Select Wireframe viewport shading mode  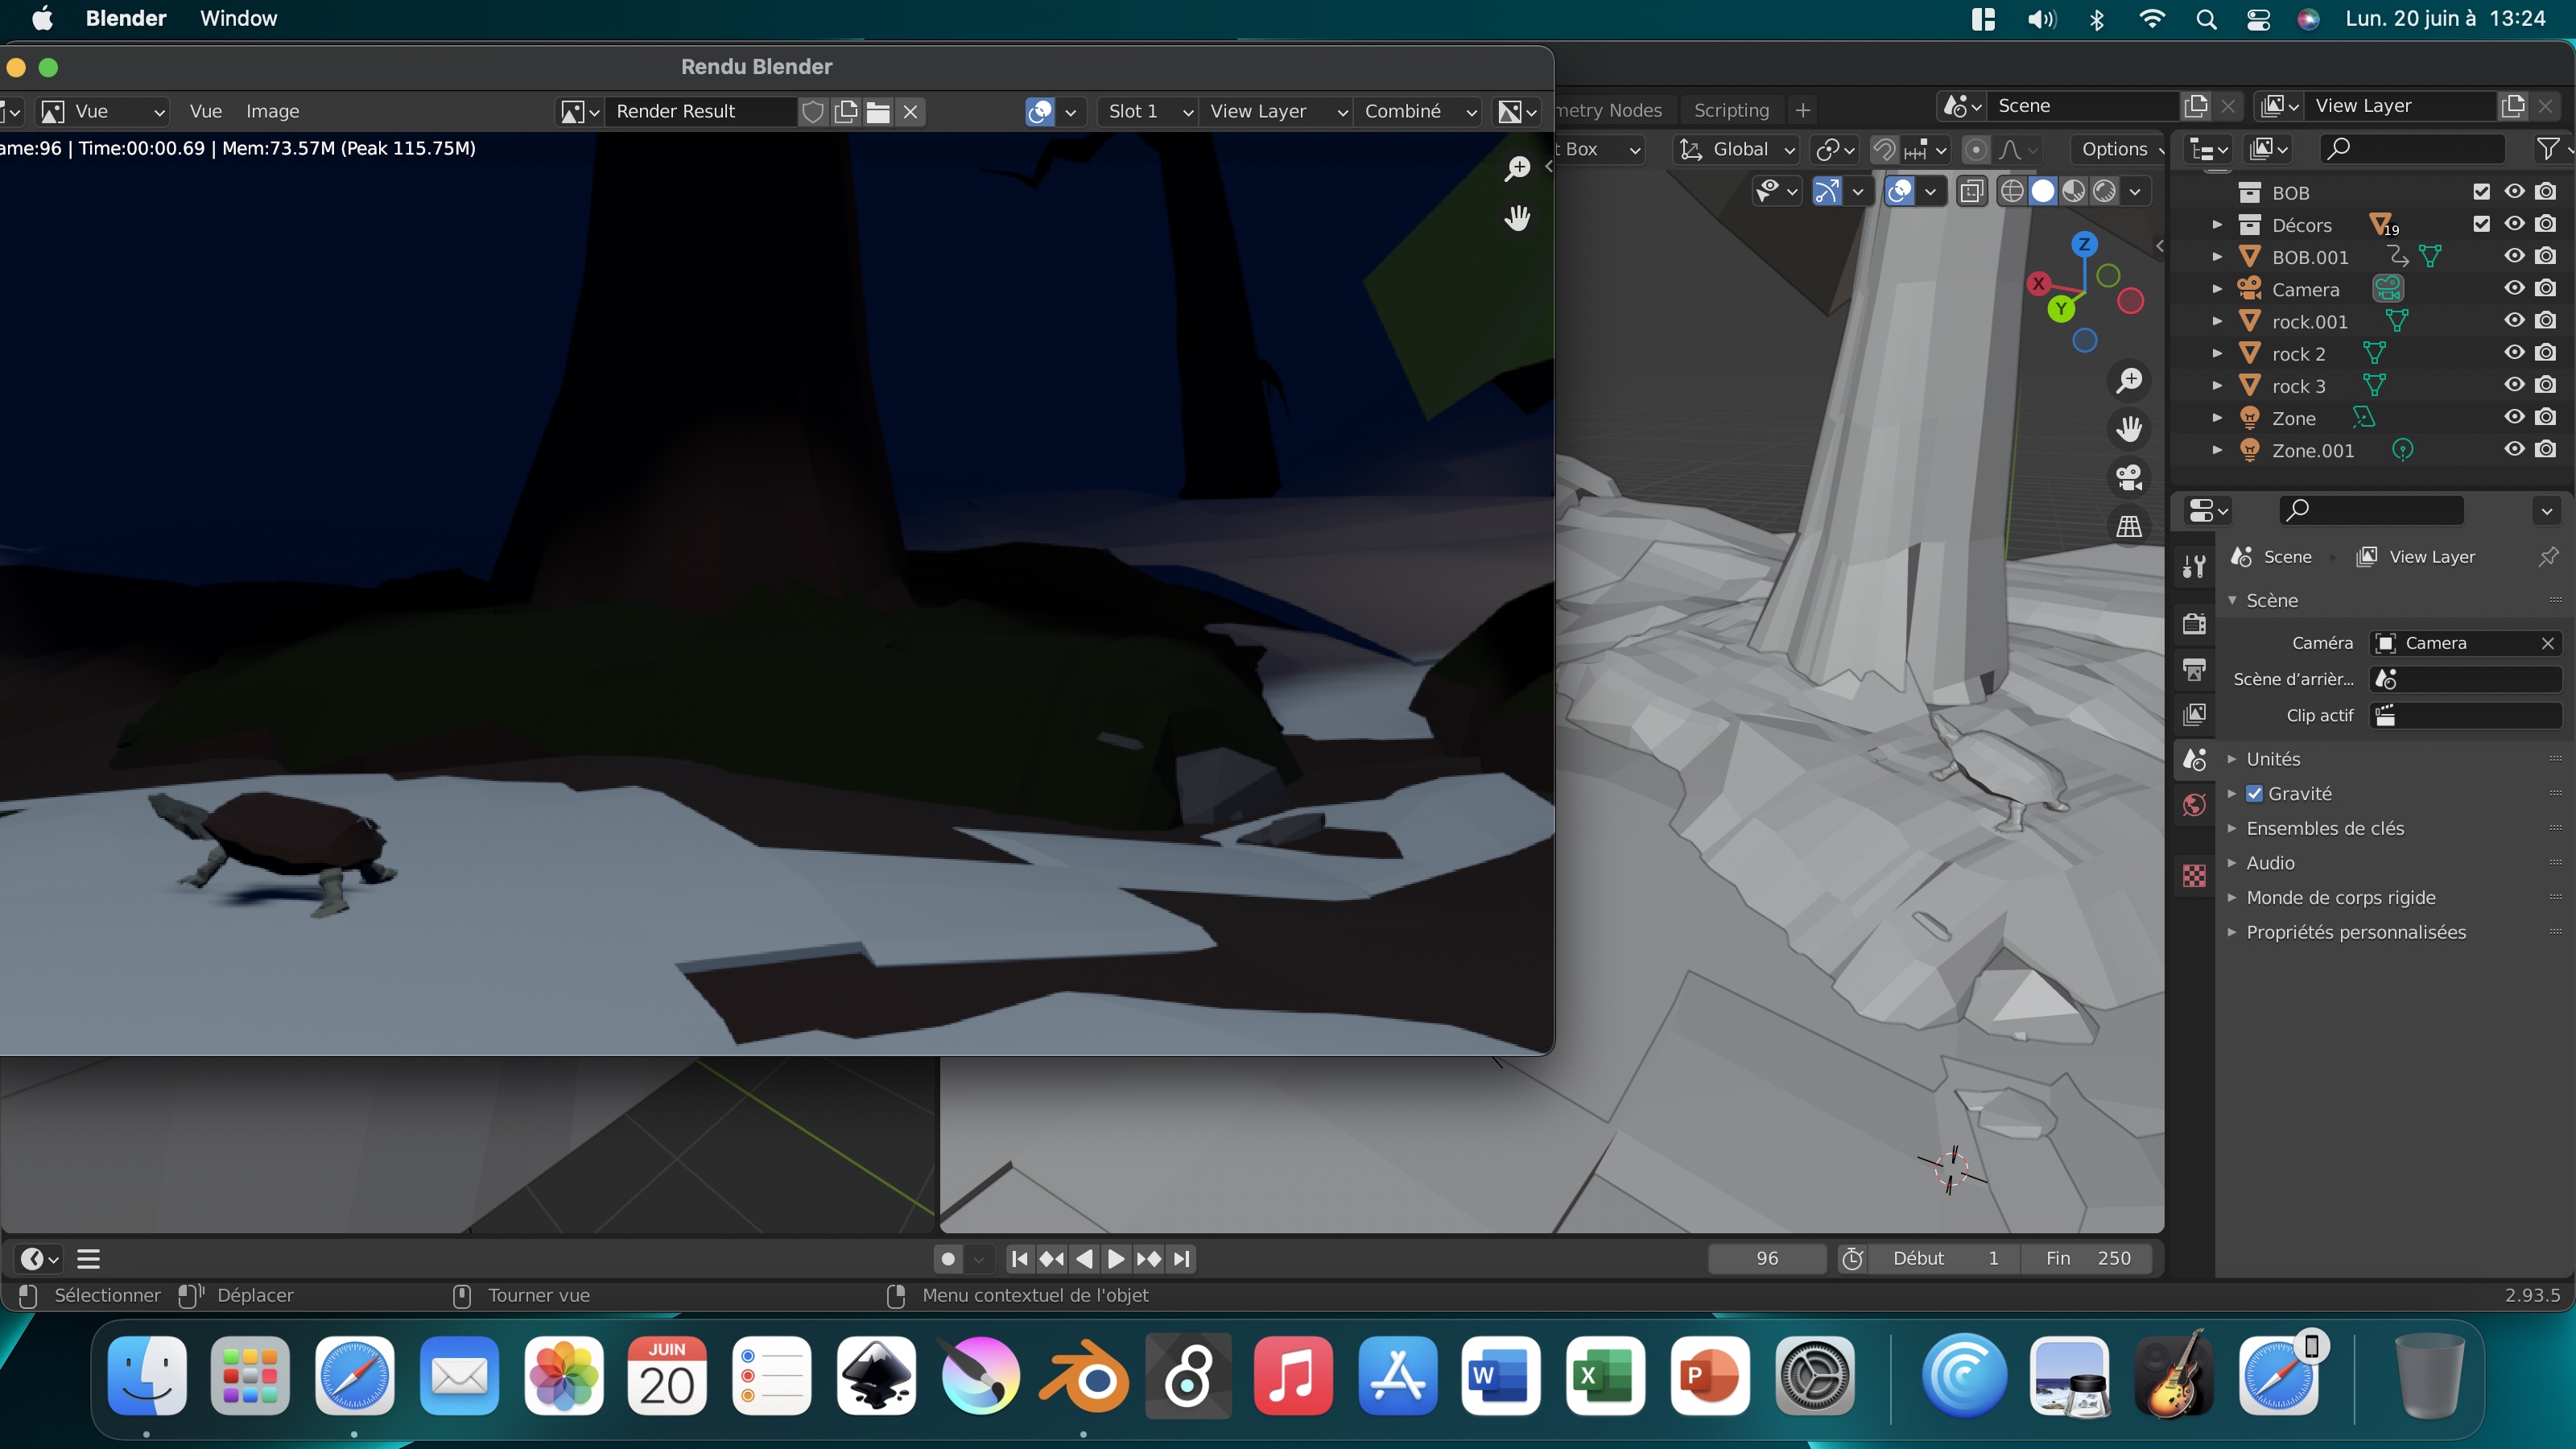coord(2012,191)
